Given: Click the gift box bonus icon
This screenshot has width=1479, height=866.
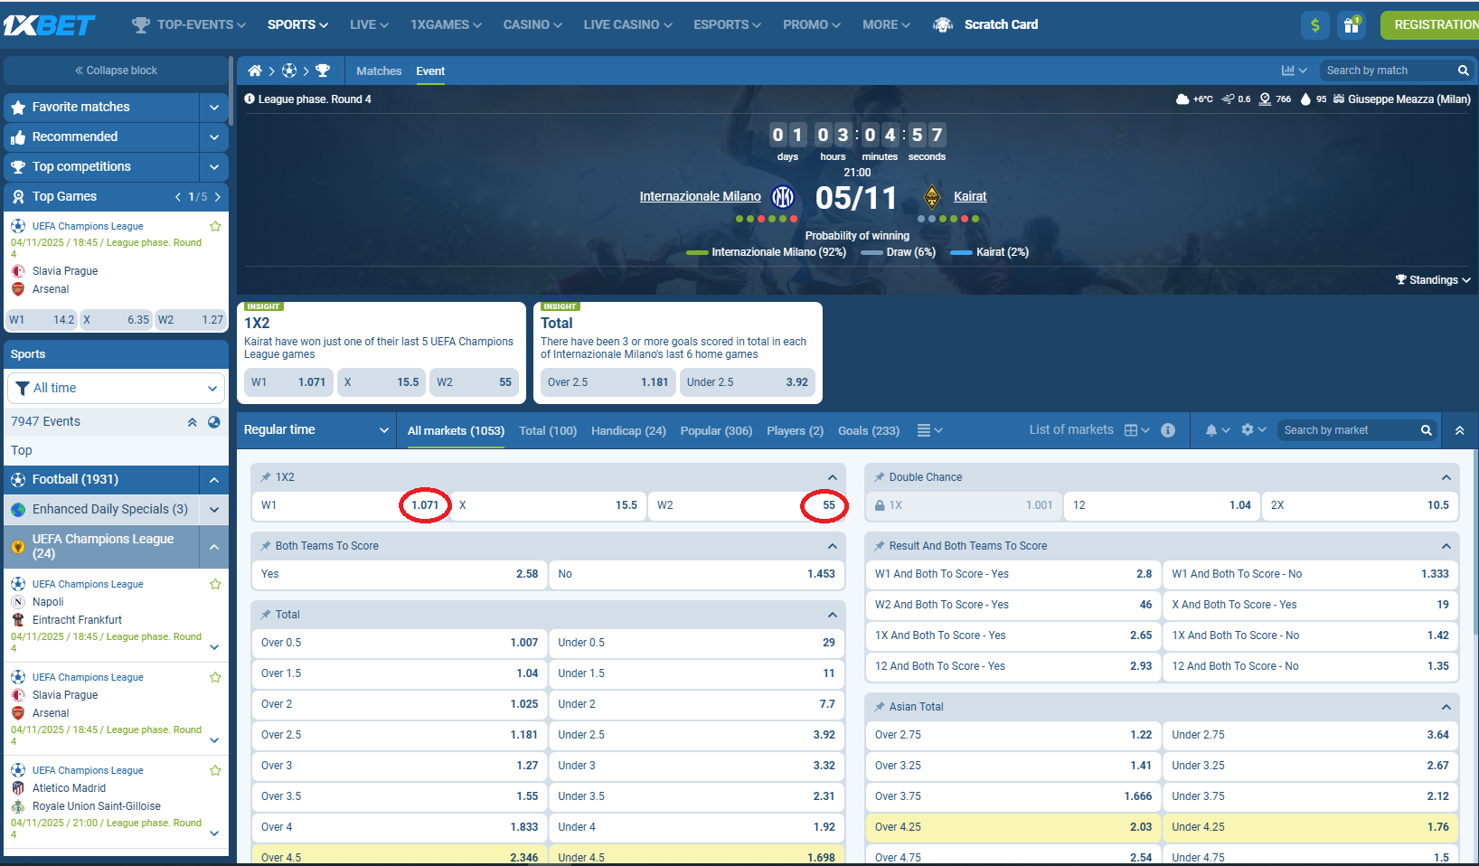Looking at the screenshot, I should coord(1352,25).
